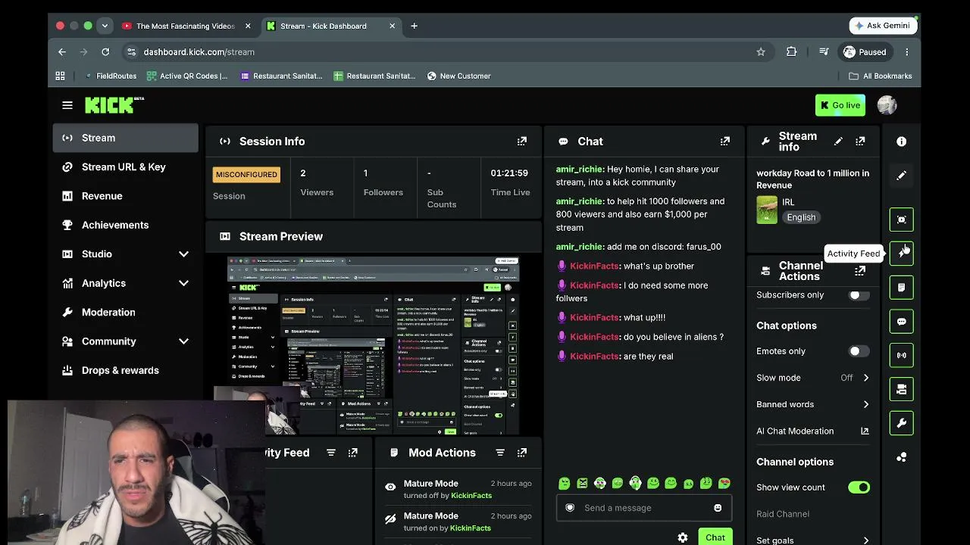Pop out the Mod Actions panel
This screenshot has width=970, height=545.
[522, 453]
